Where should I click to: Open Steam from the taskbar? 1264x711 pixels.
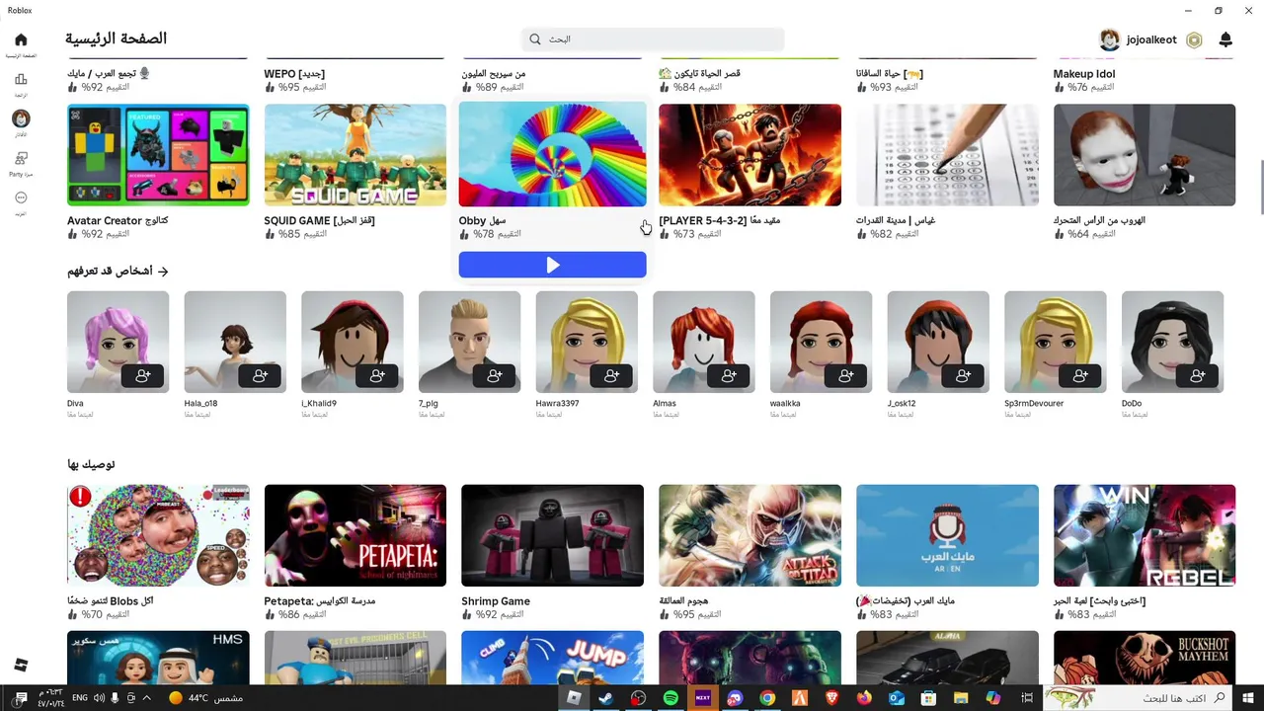point(605,698)
